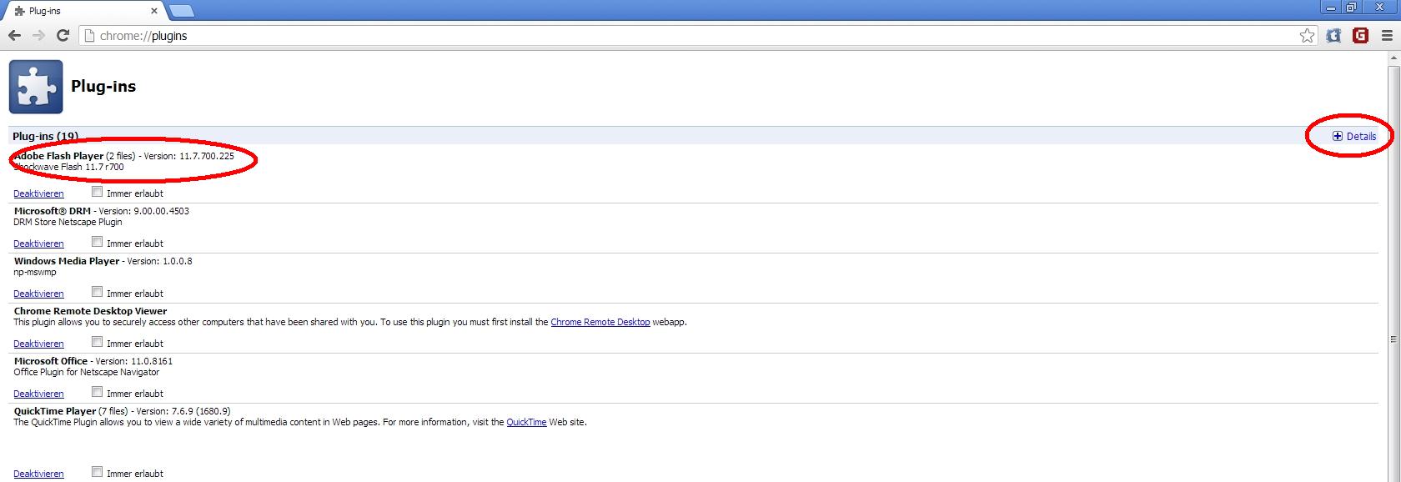Click the Windows Media Player heading
The height and width of the screenshot is (482, 1401).
pos(67,261)
